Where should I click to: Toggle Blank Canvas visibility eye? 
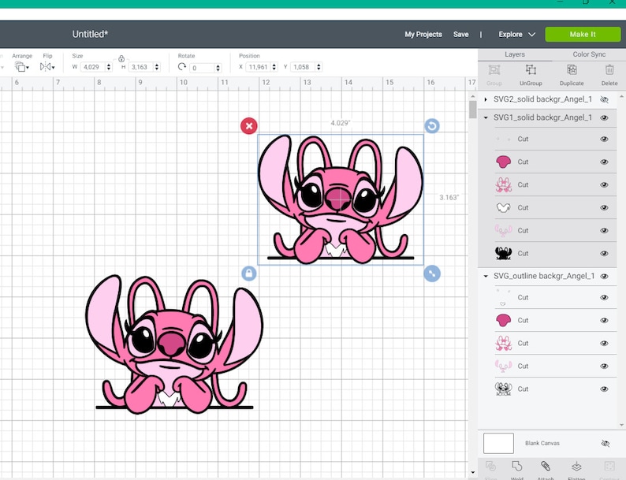[606, 443]
